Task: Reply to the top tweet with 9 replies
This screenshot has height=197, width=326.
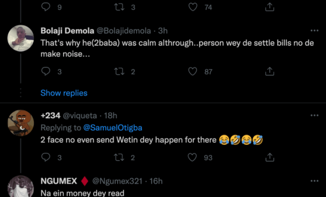Action: click(x=45, y=7)
